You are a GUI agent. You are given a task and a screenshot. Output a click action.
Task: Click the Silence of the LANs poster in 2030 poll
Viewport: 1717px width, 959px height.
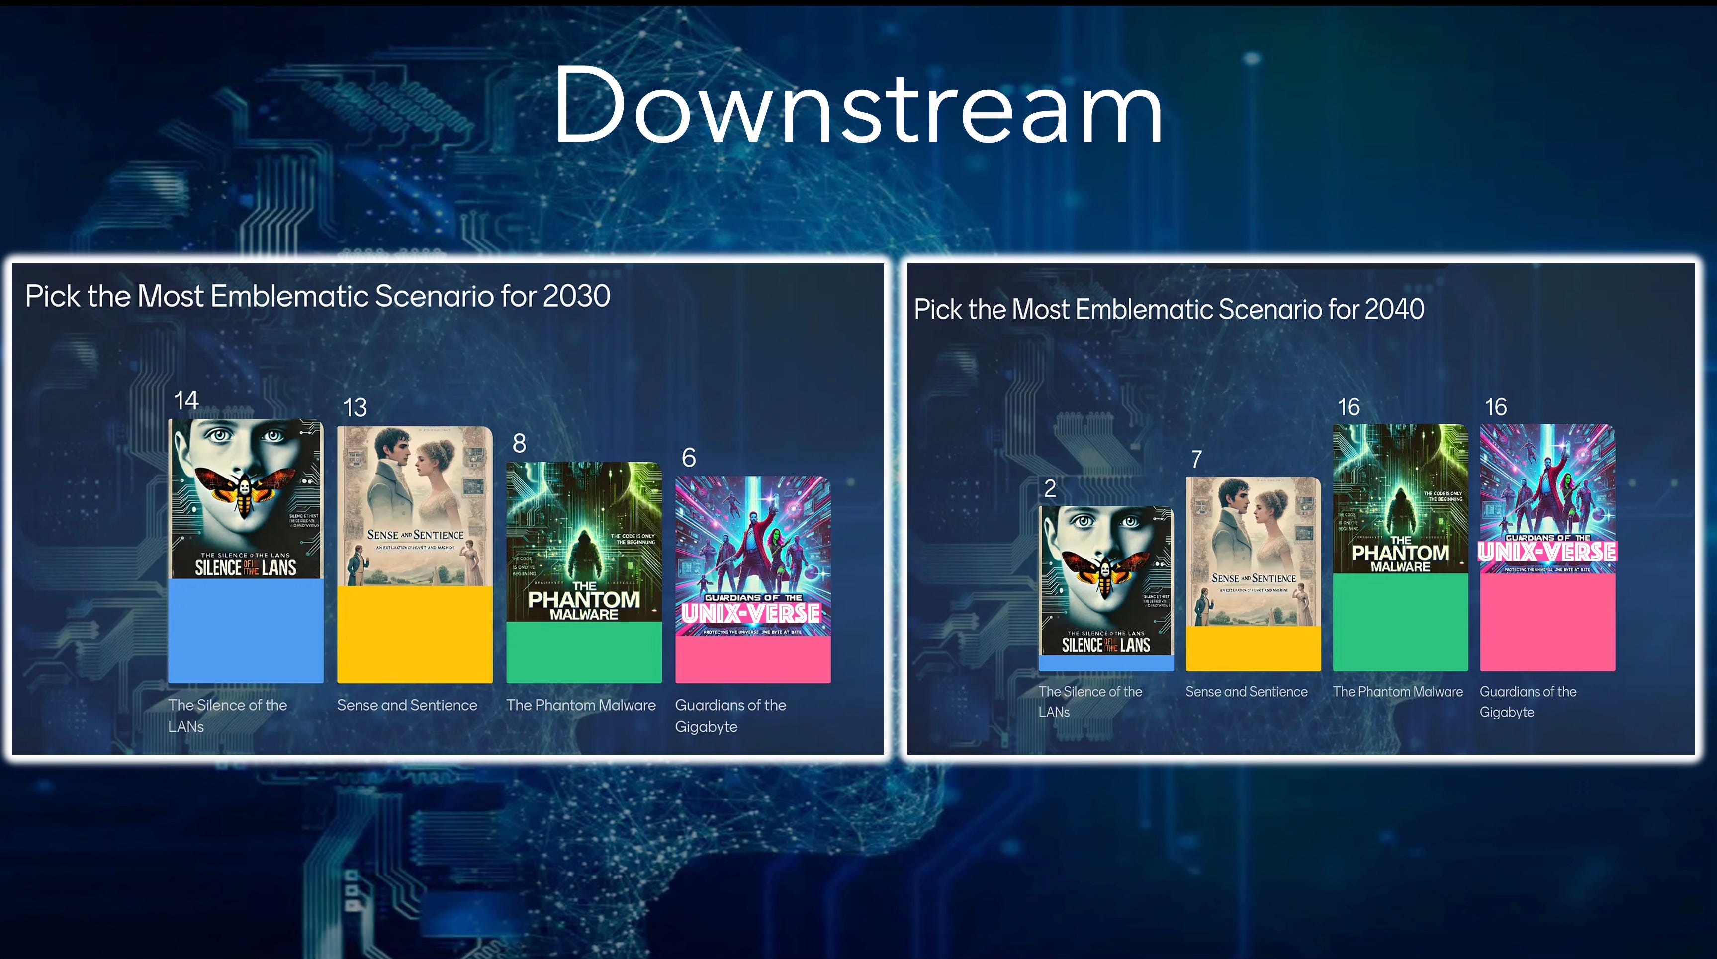tap(246, 499)
